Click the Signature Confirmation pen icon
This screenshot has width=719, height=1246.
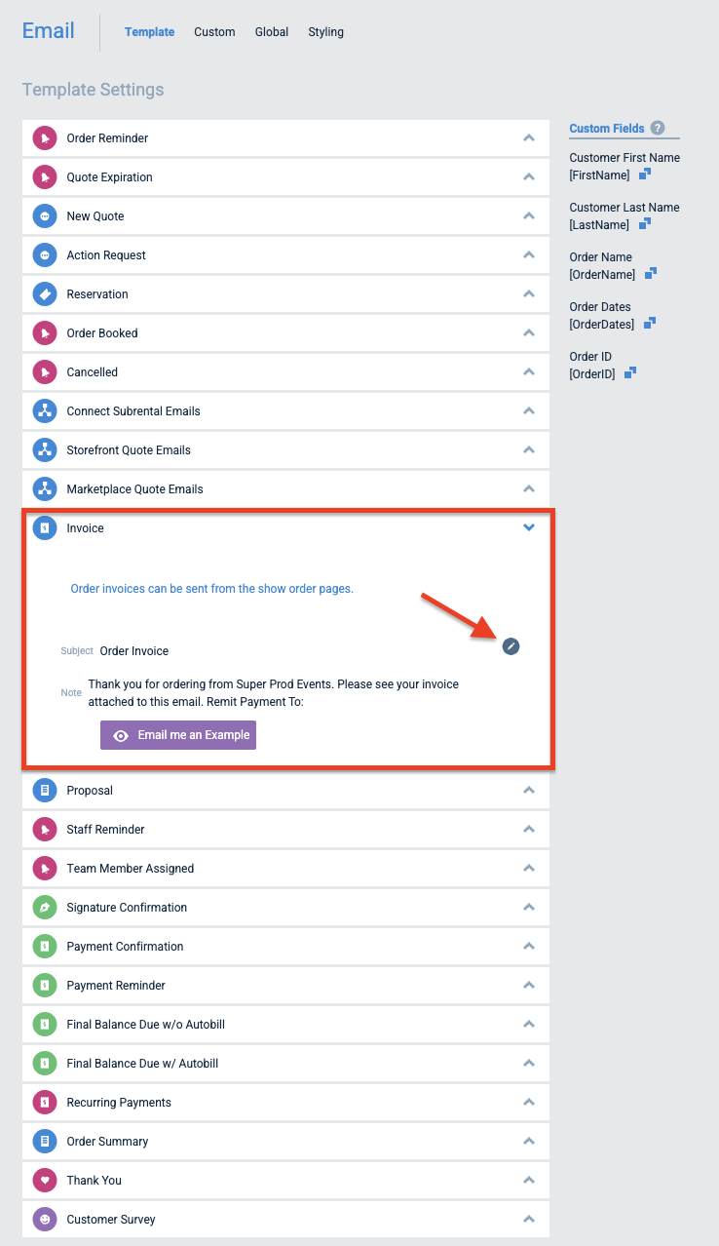pos(45,907)
